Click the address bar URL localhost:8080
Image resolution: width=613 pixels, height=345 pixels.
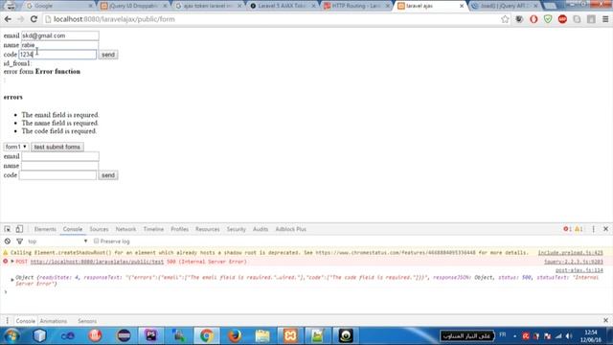(x=114, y=19)
